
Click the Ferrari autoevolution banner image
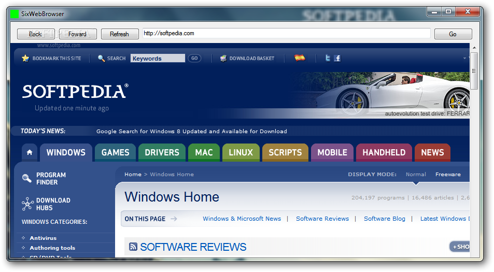pyautogui.click(x=381, y=95)
